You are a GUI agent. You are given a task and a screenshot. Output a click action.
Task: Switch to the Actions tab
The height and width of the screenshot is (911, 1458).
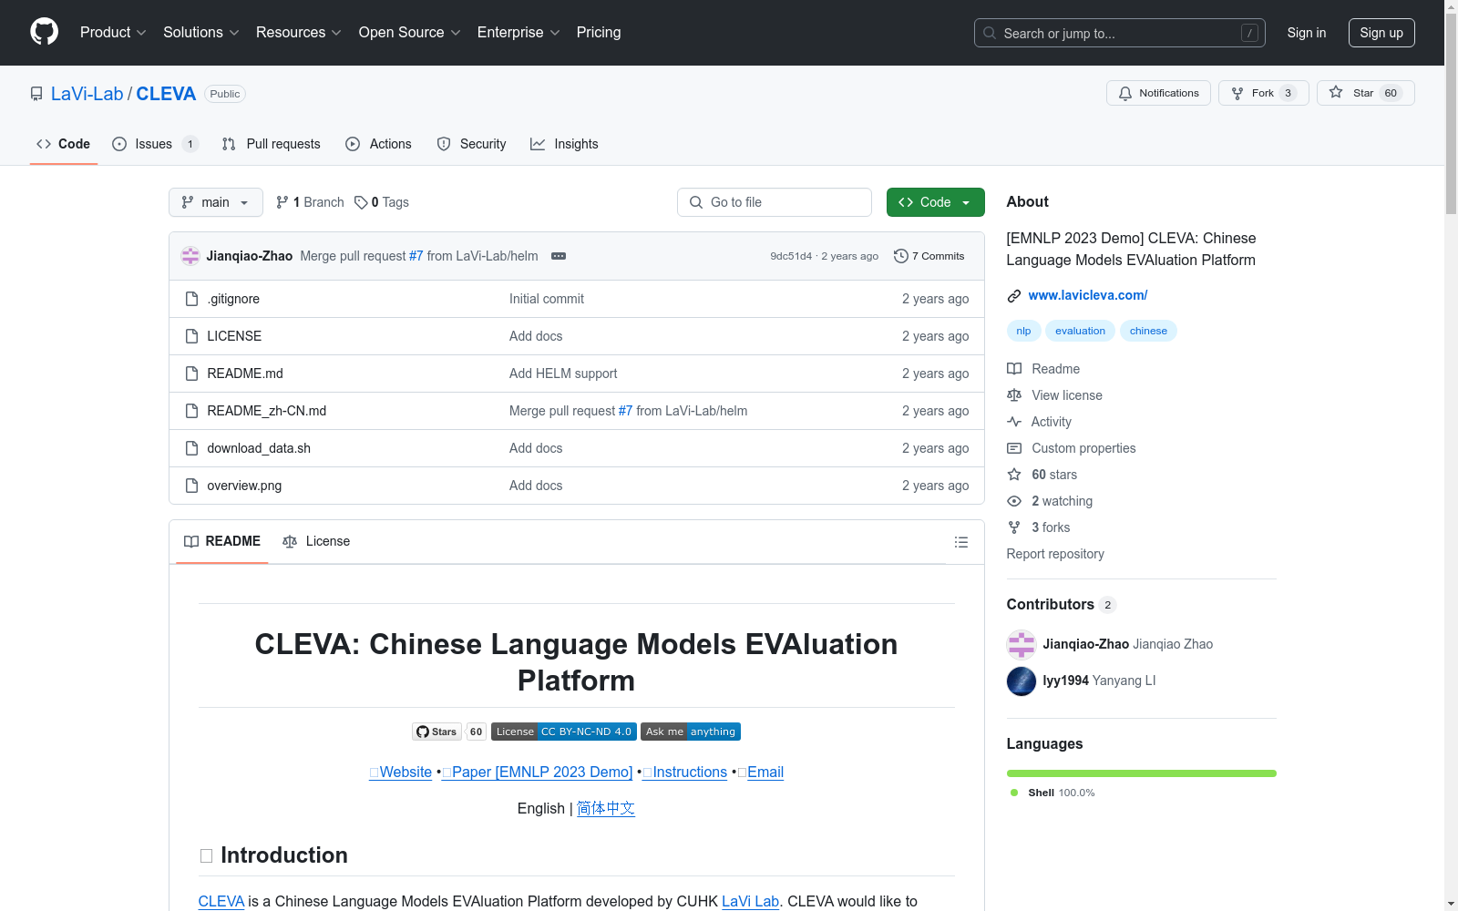coord(379,144)
